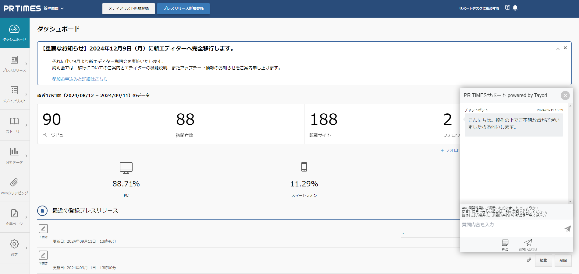Collapse the important notice banner
Screen dimensions: 579x274
(x=558, y=49)
